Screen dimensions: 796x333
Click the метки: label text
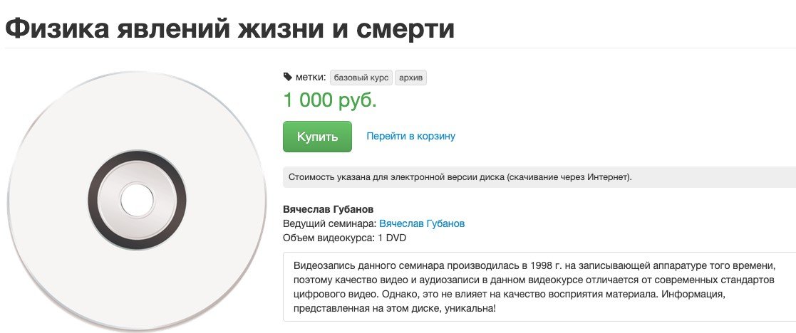[311, 77]
